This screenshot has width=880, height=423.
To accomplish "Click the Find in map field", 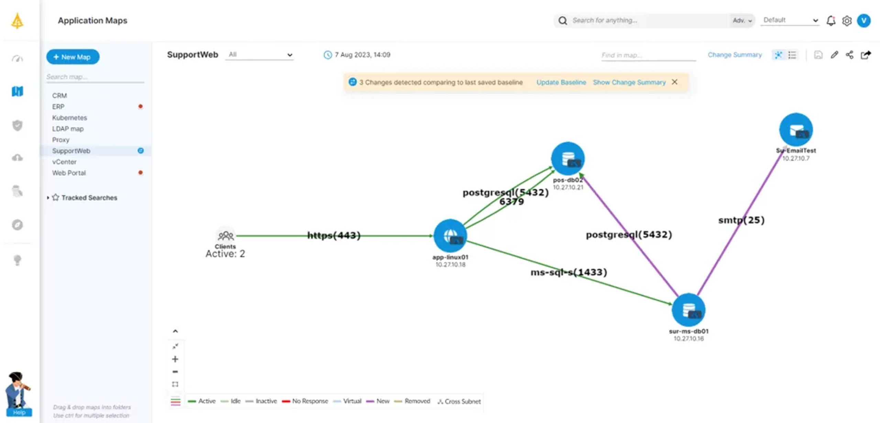I will pyautogui.click(x=648, y=55).
